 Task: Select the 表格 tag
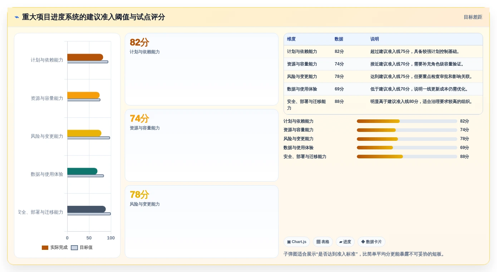(x=323, y=242)
